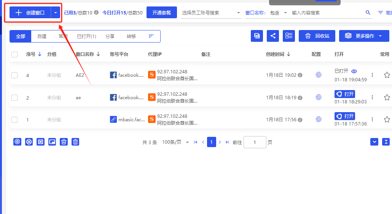
Task: Select page 1 in pagination
Action: pyautogui.click(x=212, y=142)
